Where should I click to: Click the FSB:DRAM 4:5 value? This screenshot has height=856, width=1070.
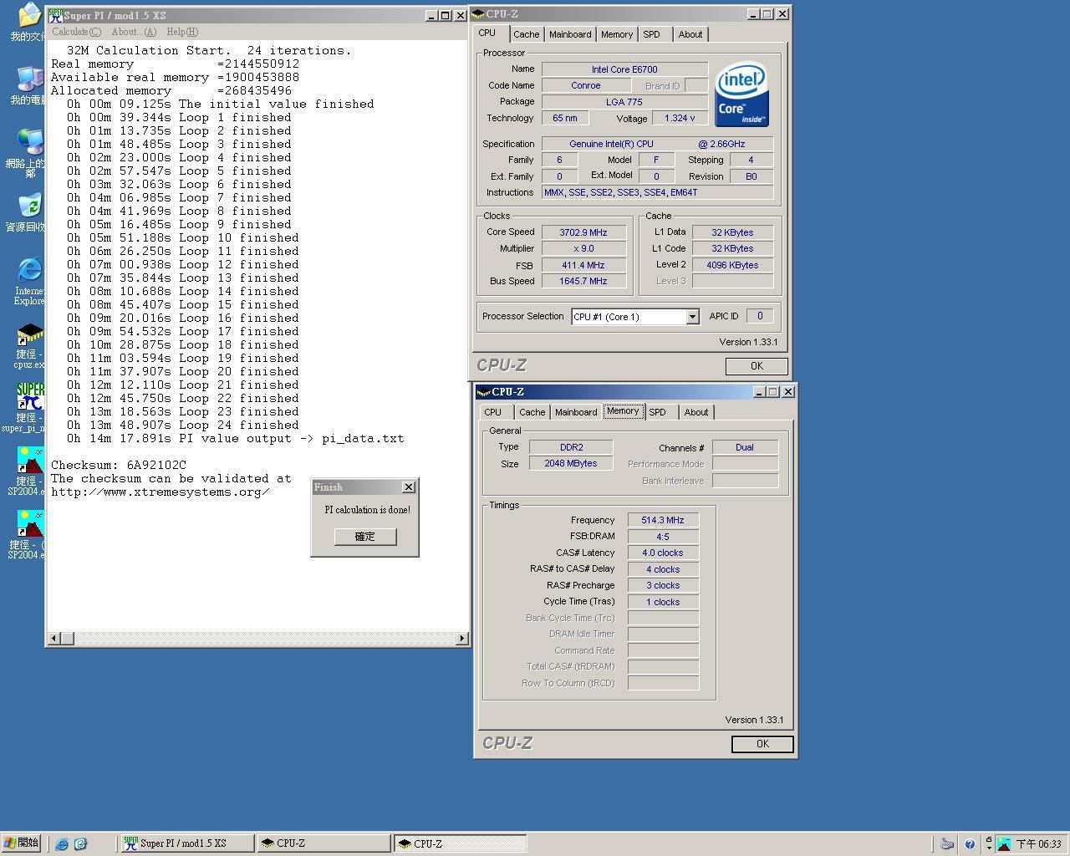(x=663, y=537)
